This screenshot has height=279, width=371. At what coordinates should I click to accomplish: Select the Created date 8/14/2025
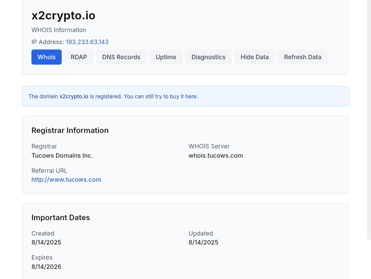pos(46,242)
